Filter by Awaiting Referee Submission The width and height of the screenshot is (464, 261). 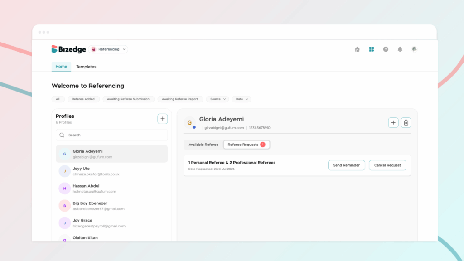point(128,99)
